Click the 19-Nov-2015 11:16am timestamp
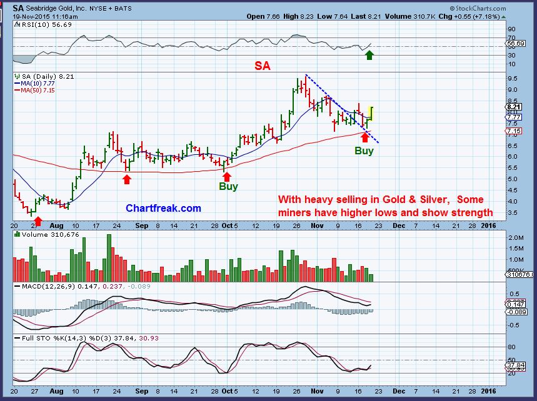 (46, 16)
